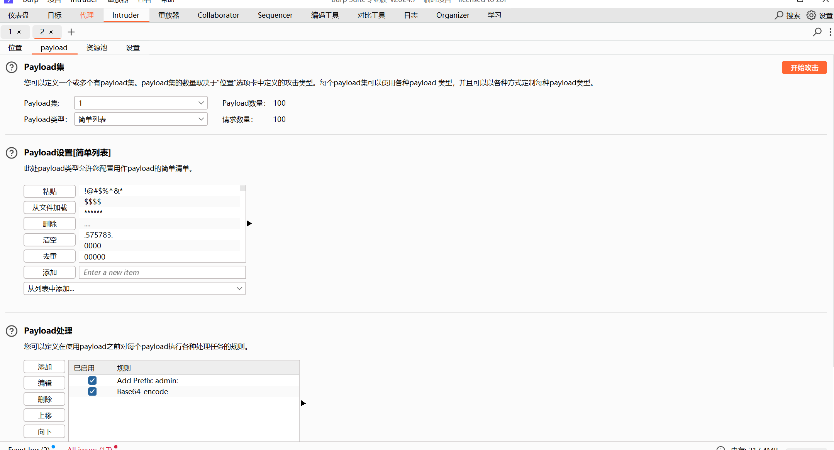Click the 从文件加载 button
834x450 pixels.
tap(49, 208)
